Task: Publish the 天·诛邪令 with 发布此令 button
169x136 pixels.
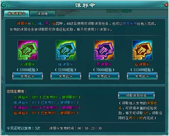Action: (x=104, y=76)
